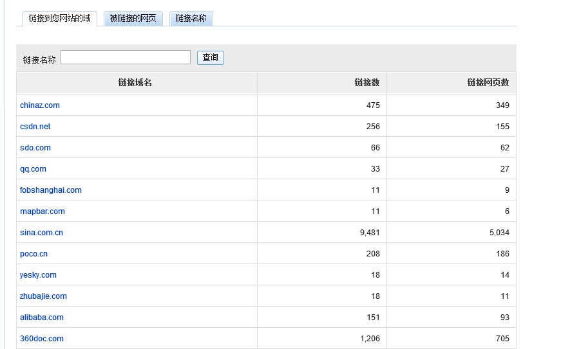The image size is (561, 349).
Task: Visit the zhubajie.com link
Action: (43, 296)
